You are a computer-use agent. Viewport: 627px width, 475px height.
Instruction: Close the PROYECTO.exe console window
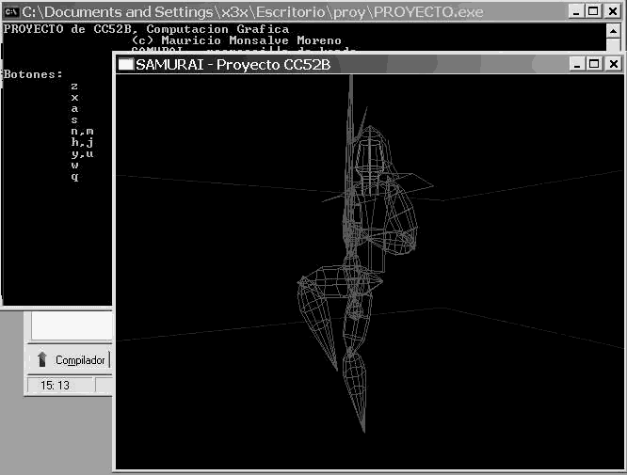tap(612, 10)
